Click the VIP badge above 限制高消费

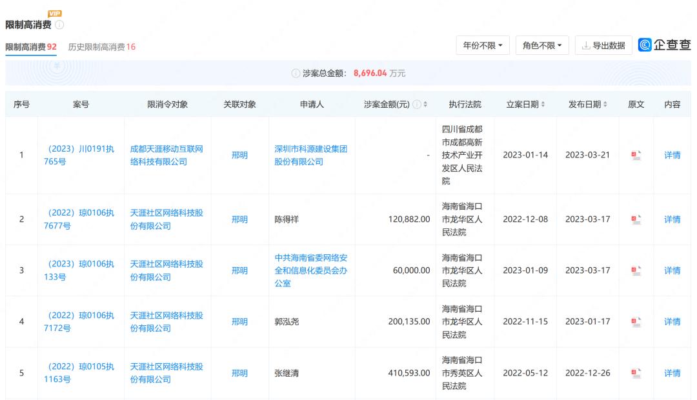click(x=54, y=13)
